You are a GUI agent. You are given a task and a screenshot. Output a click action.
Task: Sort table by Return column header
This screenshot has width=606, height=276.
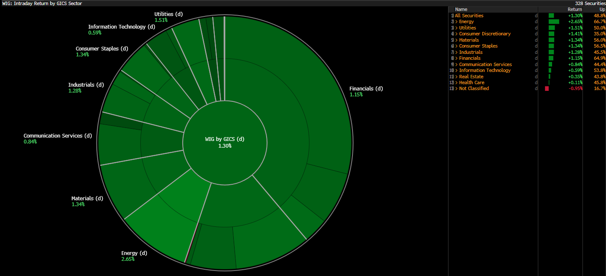[574, 9]
